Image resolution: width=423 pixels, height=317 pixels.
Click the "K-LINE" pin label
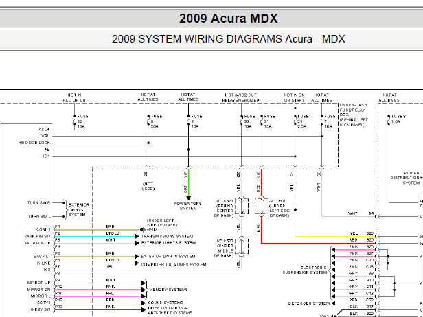pyautogui.click(x=43, y=263)
